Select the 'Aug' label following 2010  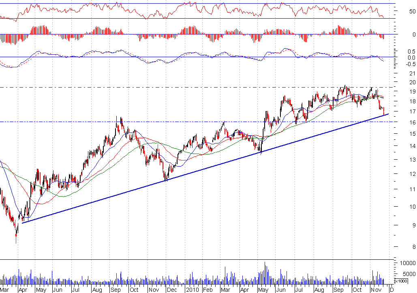[x=319, y=289]
